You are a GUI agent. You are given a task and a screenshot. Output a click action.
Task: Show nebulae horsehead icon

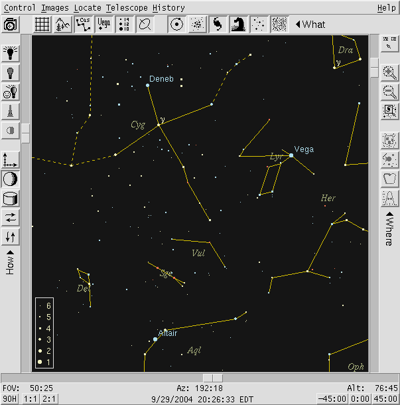click(x=238, y=25)
